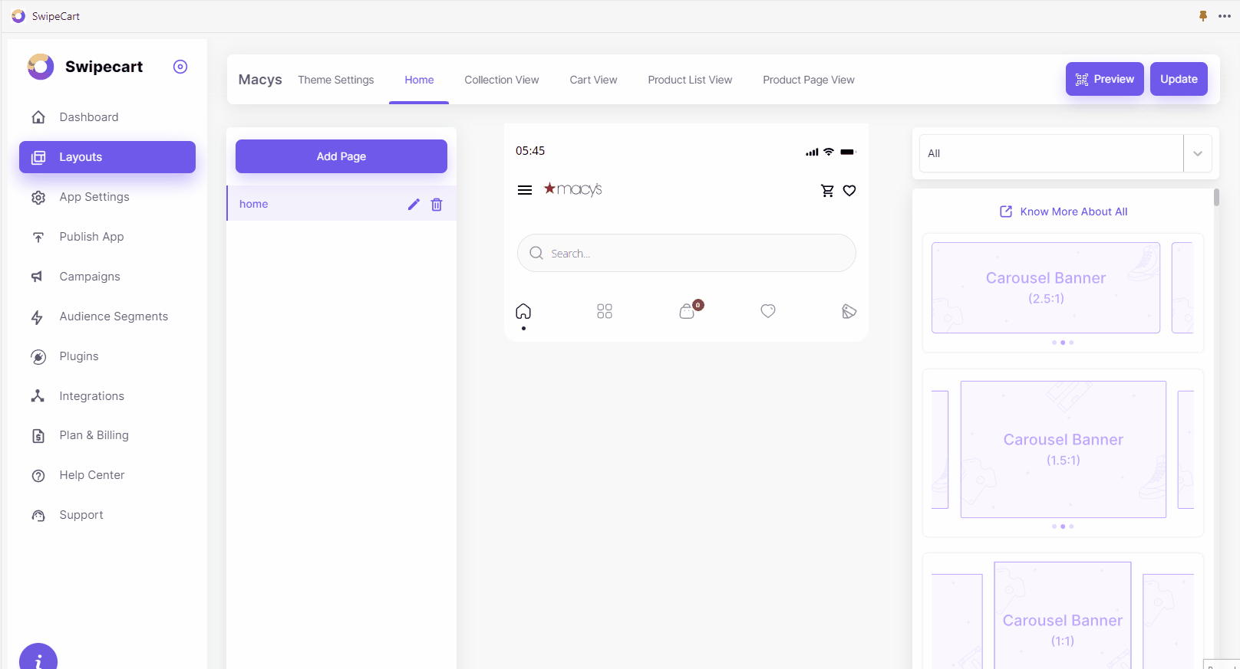Screen dimensions: 1240x669
Task: Click the shopping cart icon in preview header
Action: [827, 191]
